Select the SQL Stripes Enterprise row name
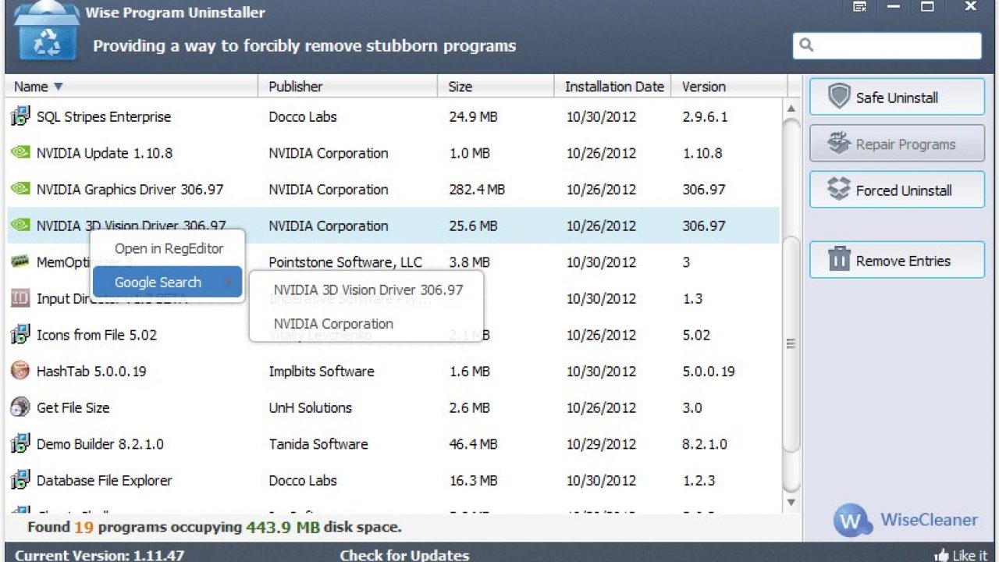 click(x=103, y=116)
